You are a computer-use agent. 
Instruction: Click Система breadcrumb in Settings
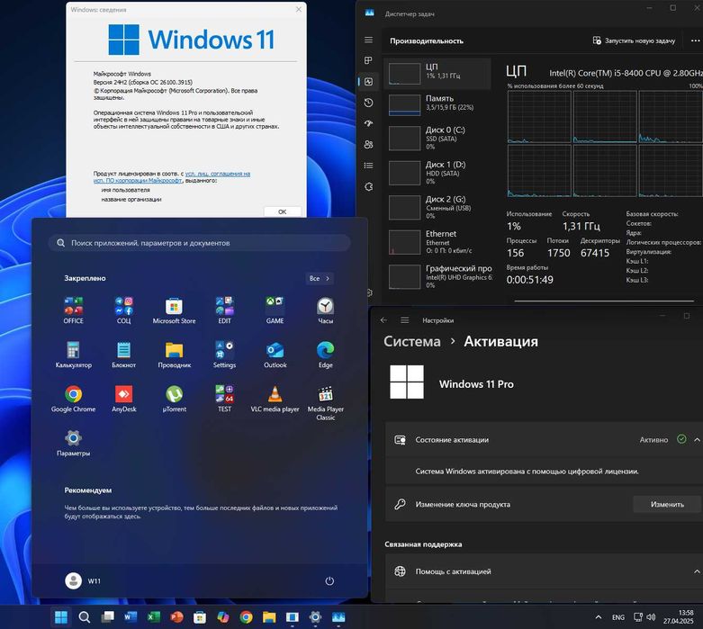click(x=412, y=342)
